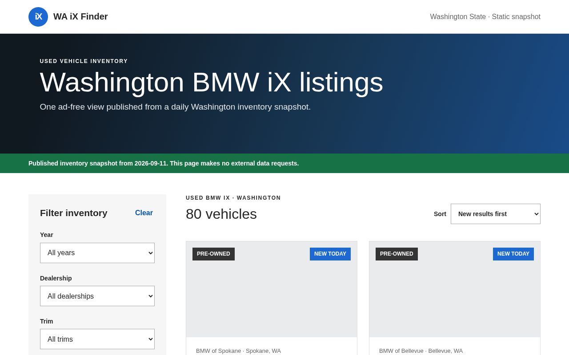Click the ad-free view subtitle text
The width and height of the screenshot is (569, 355).
click(x=175, y=107)
